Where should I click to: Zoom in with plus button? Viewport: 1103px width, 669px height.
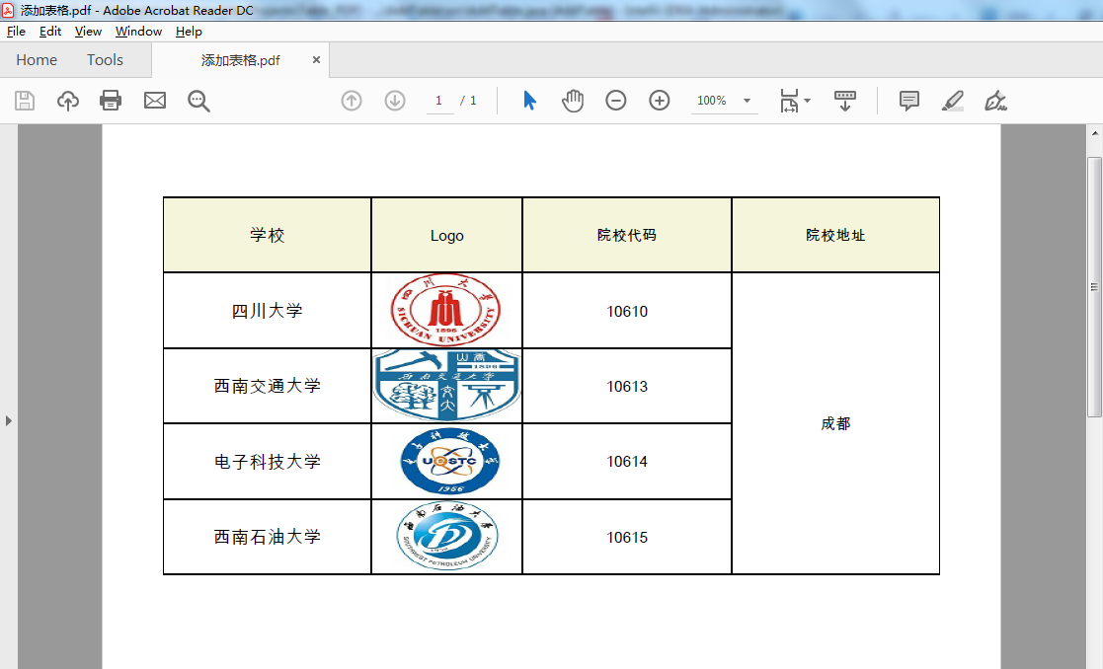[x=659, y=101]
